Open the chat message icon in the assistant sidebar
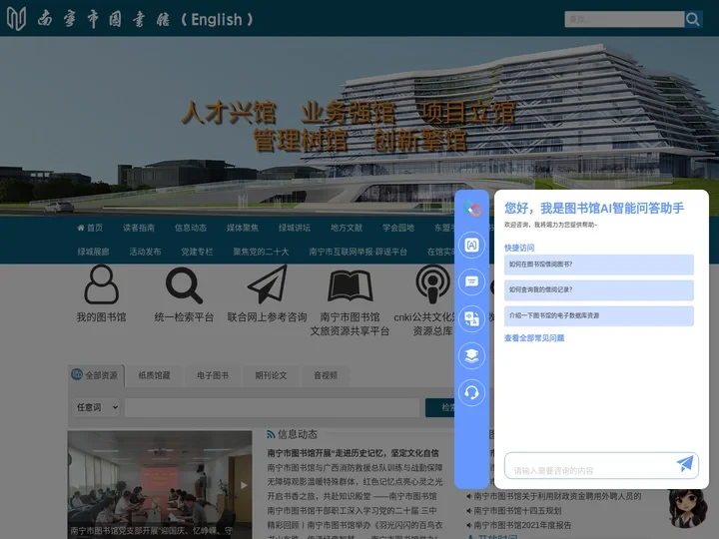Image resolution: width=719 pixels, height=539 pixels. (x=471, y=281)
